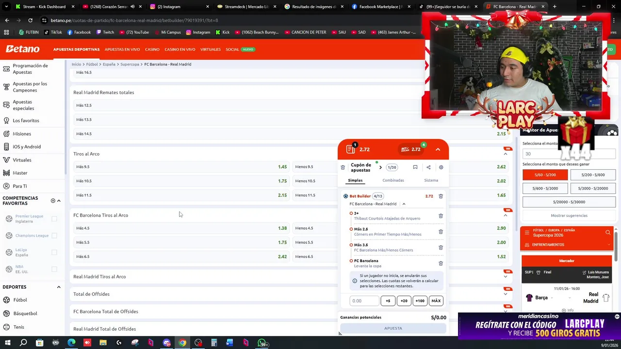Select the Simples tab
621x349 pixels.
[355, 180]
